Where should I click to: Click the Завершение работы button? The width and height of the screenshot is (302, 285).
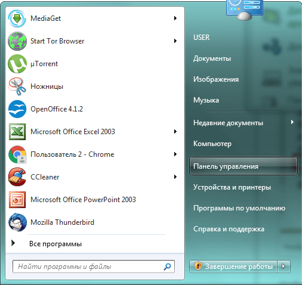coord(233,267)
